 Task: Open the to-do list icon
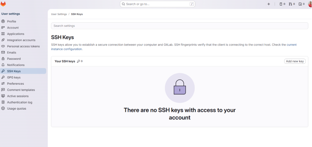[302, 4]
